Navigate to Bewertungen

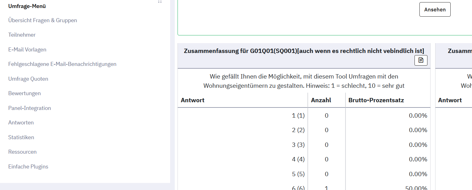pos(24,93)
